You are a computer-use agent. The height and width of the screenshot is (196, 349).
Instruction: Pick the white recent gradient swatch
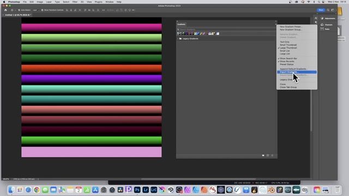(218, 34)
